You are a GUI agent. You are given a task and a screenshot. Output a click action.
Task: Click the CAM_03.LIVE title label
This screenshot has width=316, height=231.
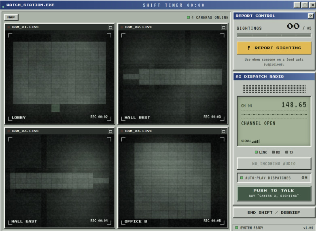pos(25,131)
